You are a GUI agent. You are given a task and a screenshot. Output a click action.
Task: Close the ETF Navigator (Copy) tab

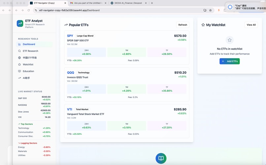coord(65,3)
